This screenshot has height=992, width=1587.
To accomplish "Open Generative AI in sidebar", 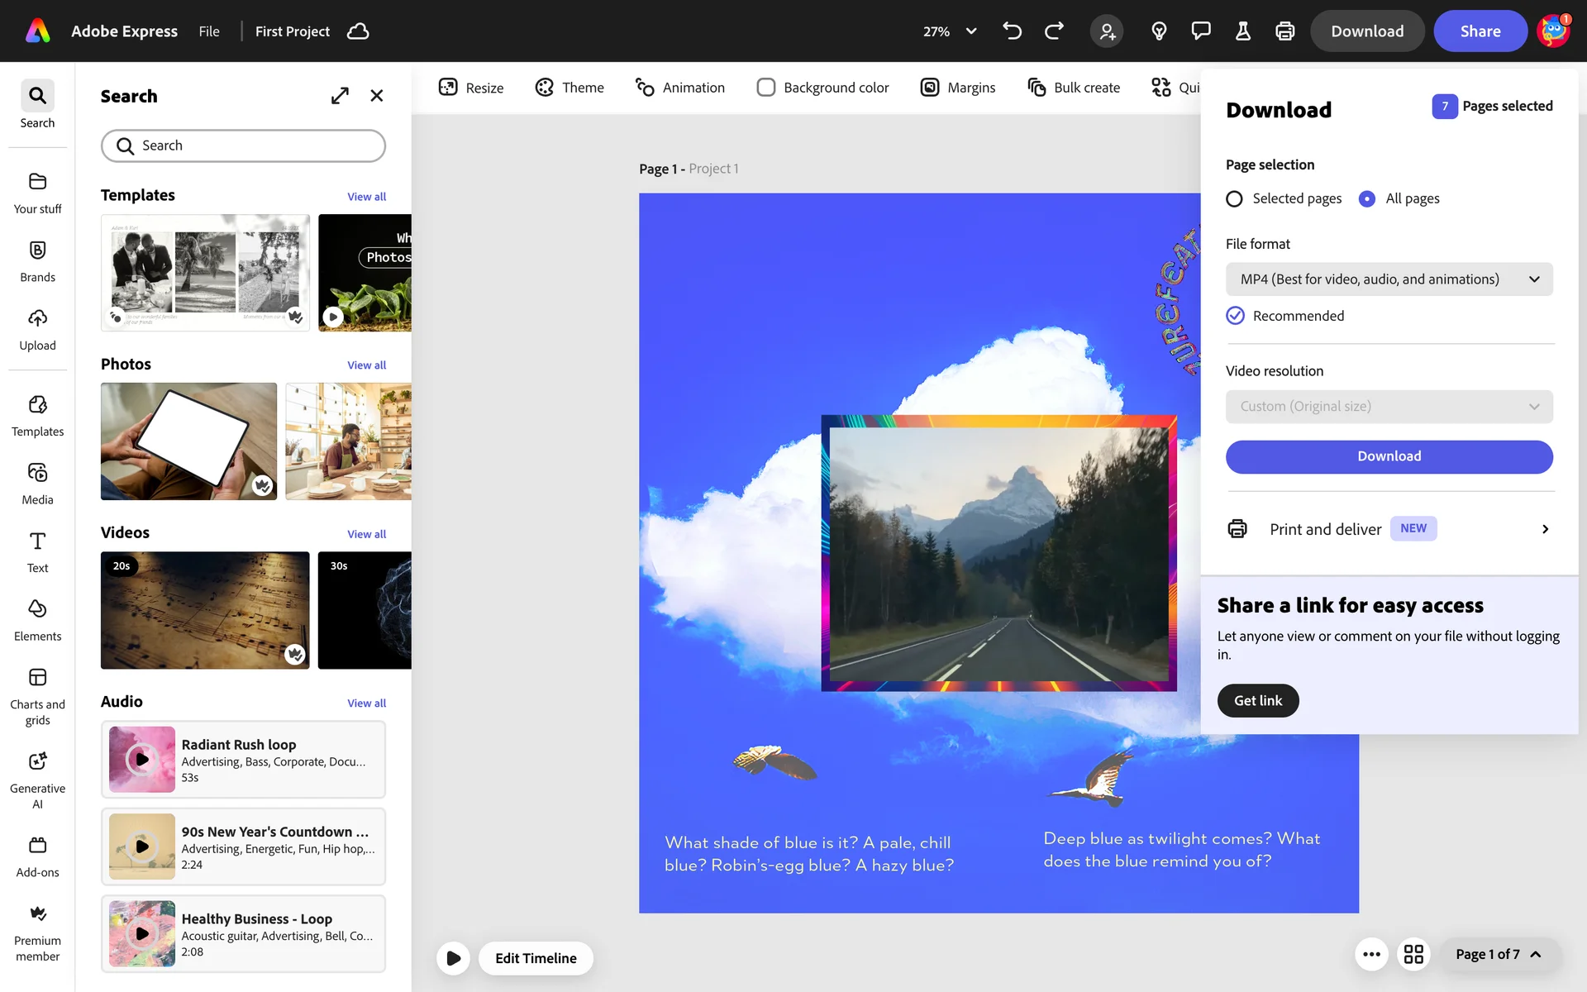I will click(x=37, y=779).
